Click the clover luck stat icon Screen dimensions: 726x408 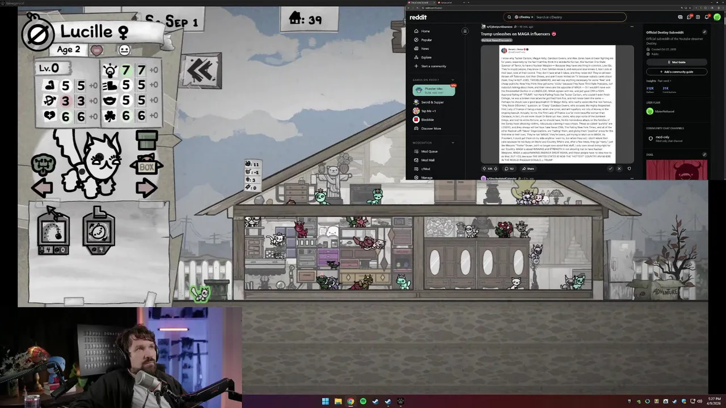(x=110, y=116)
